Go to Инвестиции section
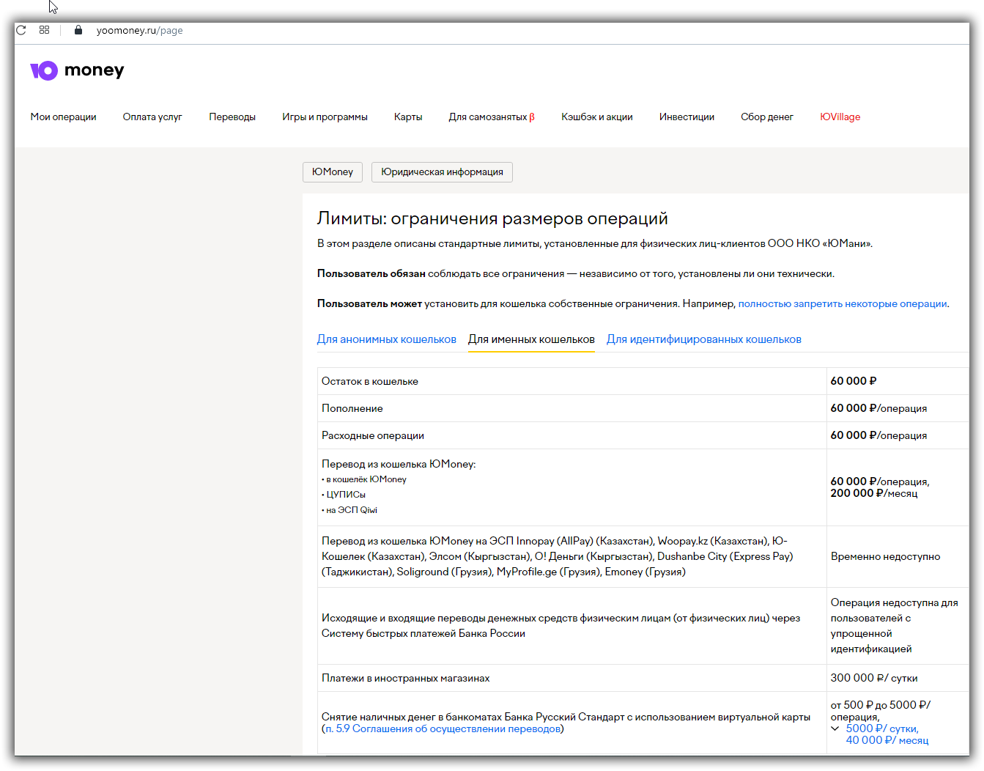Screen dimensions: 984x771 point(687,117)
